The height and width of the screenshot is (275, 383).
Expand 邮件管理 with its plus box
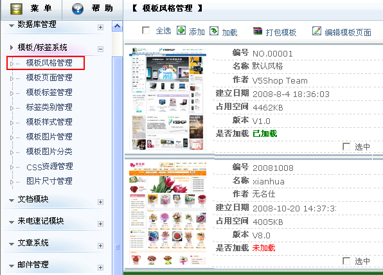tap(100, 267)
